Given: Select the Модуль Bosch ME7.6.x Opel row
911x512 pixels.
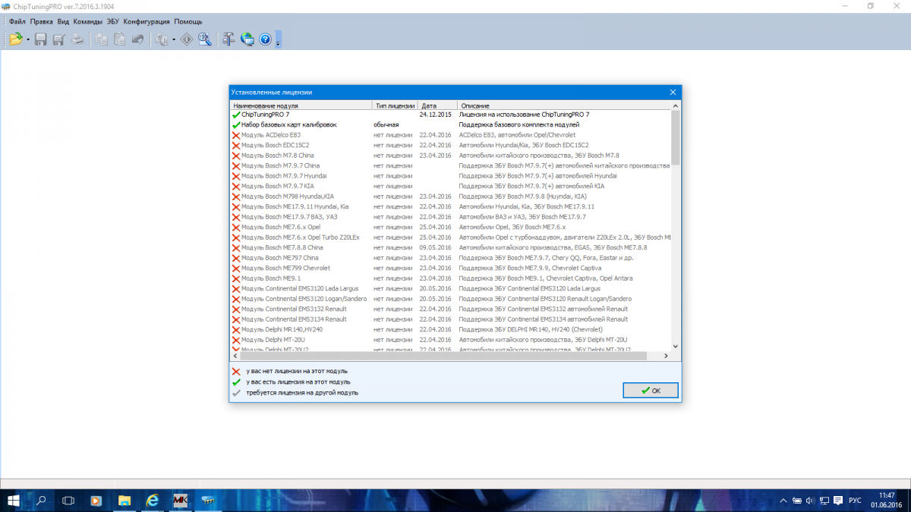Looking at the screenshot, I should [x=451, y=227].
